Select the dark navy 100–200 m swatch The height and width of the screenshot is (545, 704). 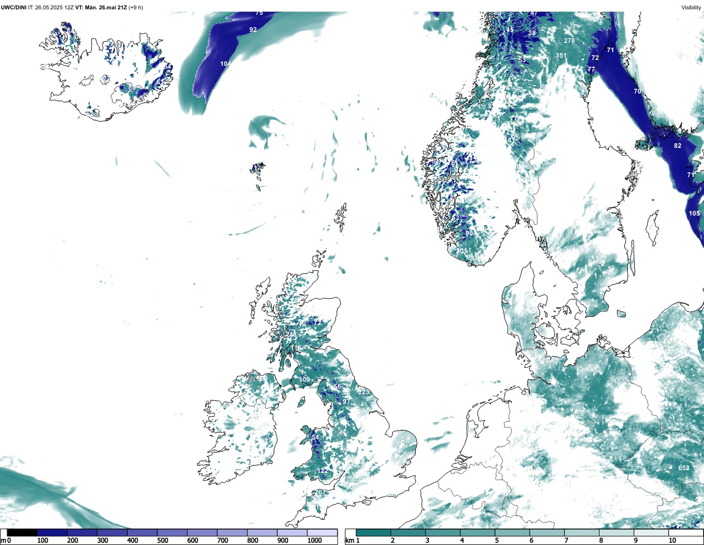click(x=52, y=532)
